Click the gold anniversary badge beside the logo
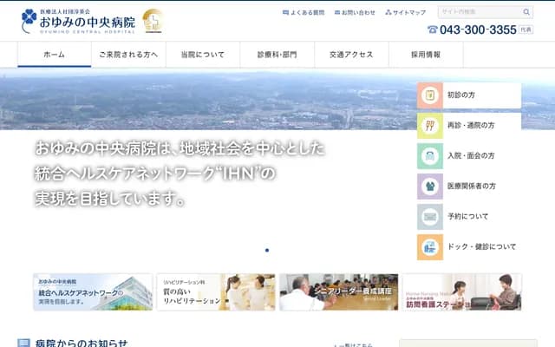Image resolution: width=555 pixels, height=347 pixels. (153, 21)
